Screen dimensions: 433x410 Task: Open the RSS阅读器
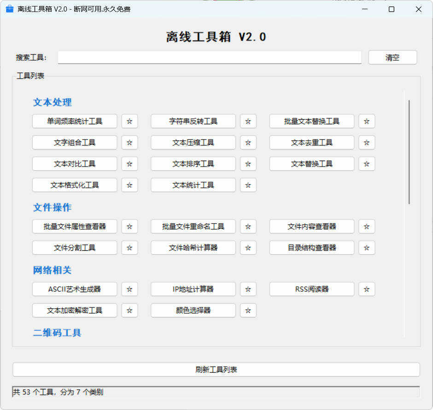tap(311, 289)
